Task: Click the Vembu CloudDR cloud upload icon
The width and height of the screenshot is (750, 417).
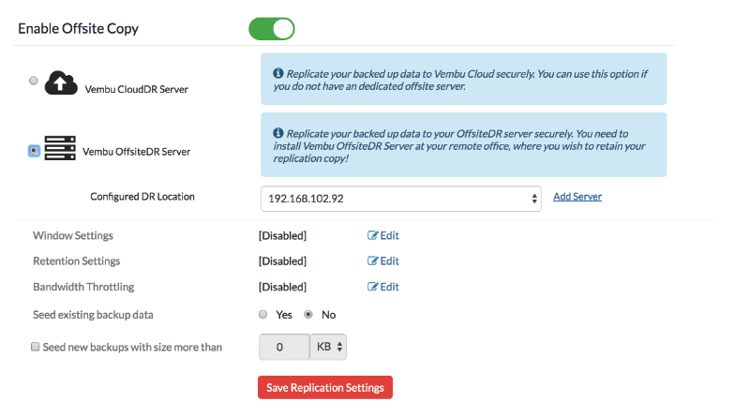Action: pos(61,83)
